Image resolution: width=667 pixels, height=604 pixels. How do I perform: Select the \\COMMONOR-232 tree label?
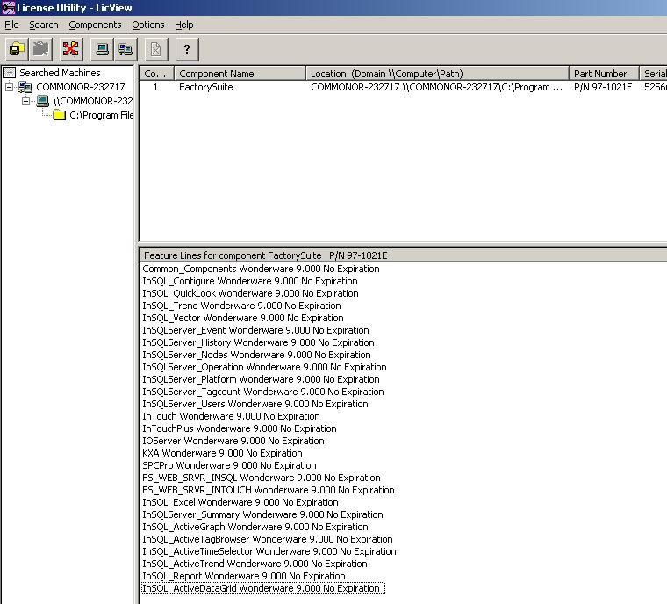click(x=93, y=101)
